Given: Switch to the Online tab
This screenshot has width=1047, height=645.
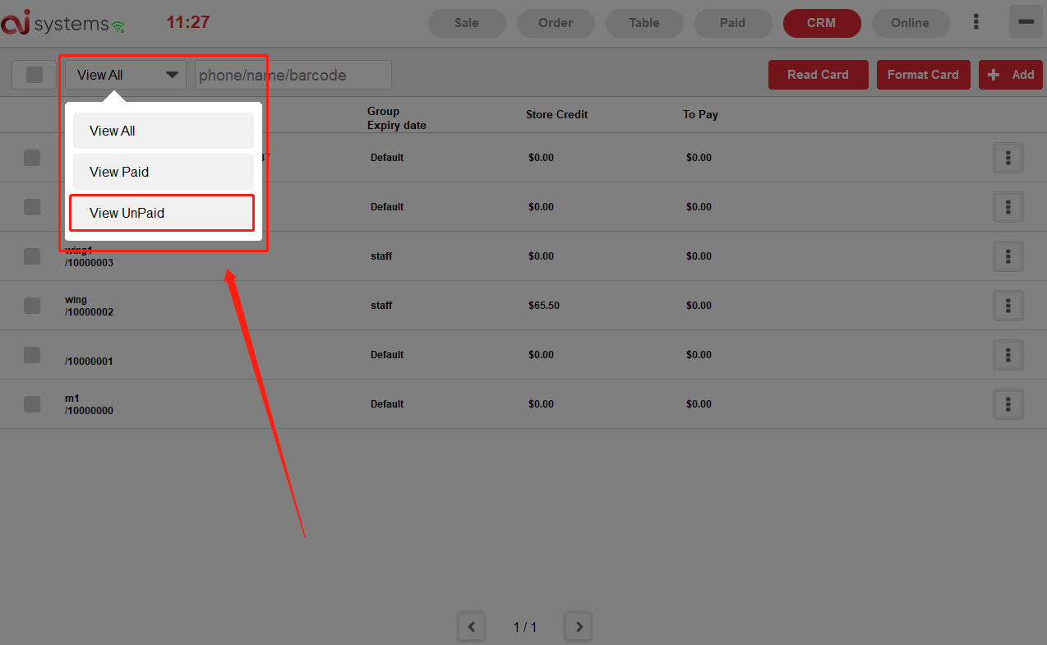Looking at the screenshot, I should pos(911,23).
